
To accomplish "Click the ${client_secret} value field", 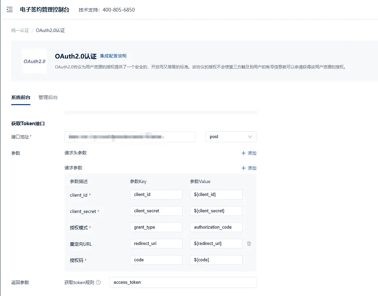I will click(x=216, y=211).
